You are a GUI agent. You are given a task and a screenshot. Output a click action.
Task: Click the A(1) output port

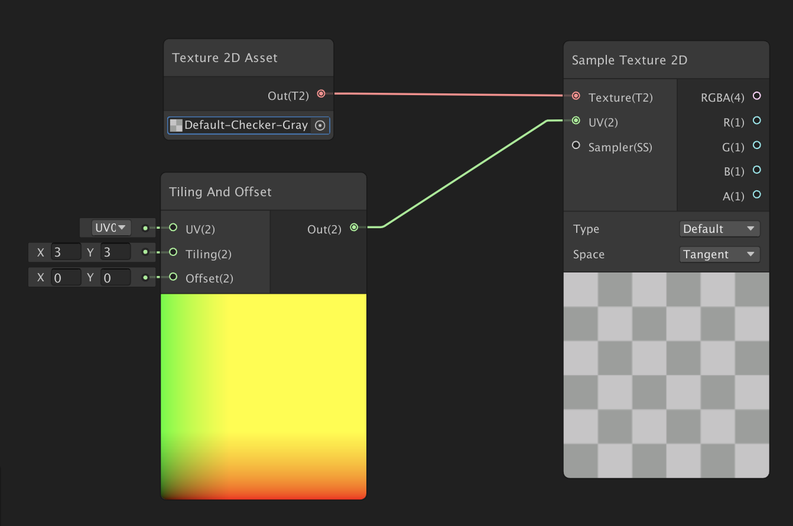click(757, 195)
